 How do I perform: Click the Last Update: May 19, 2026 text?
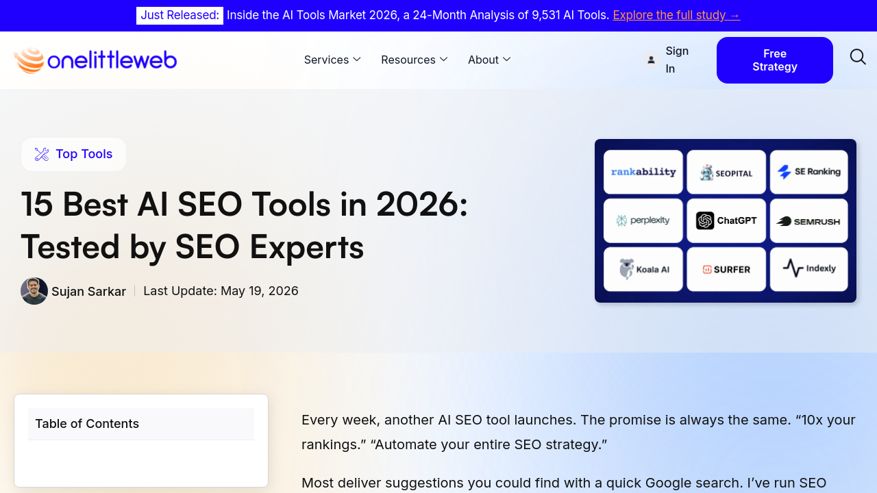tap(221, 291)
